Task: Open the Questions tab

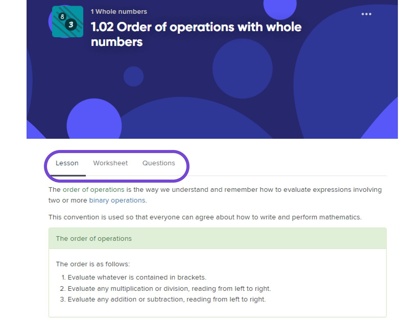Action: pyautogui.click(x=159, y=163)
